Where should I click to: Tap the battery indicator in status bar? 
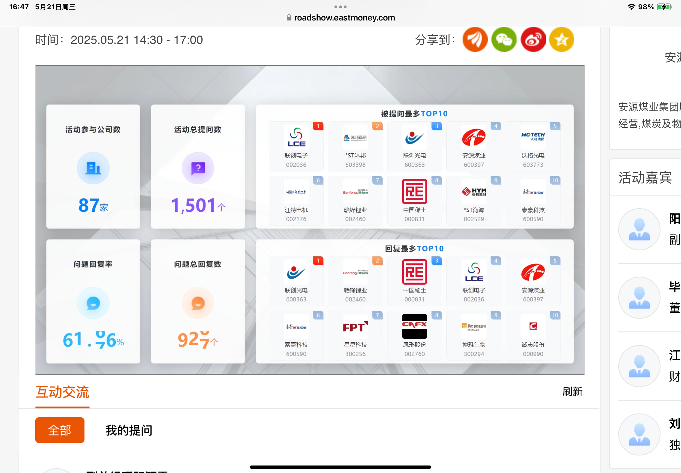pyautogui.click(x=665, y=7)
